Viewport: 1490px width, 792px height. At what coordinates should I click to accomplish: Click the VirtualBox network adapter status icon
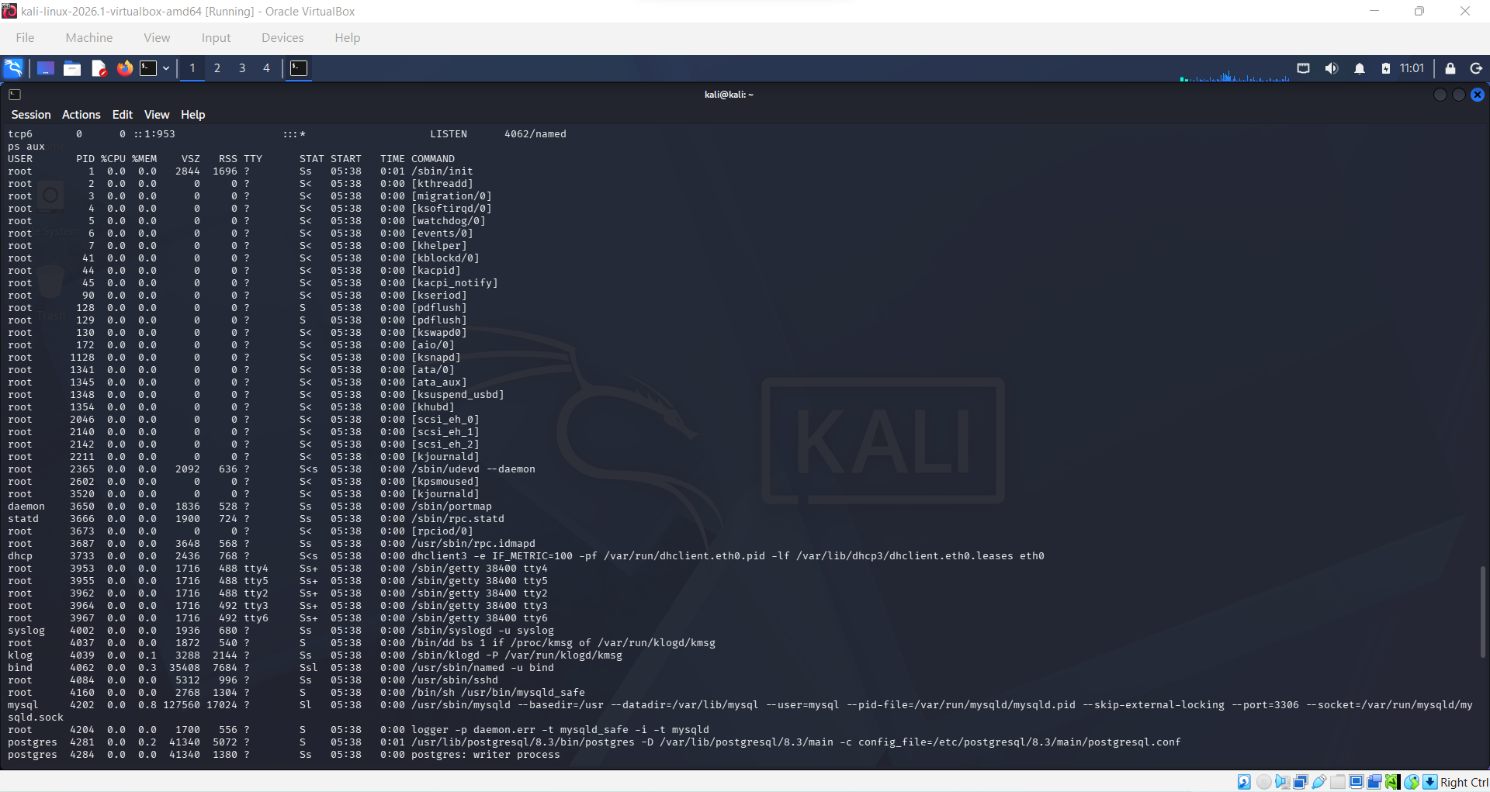(1301, 782)
